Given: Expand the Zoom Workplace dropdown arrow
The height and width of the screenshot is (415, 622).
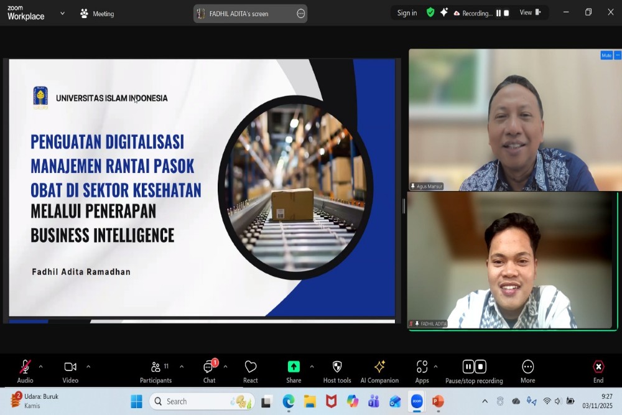Looking at the screenshot, I should point(61,12).
